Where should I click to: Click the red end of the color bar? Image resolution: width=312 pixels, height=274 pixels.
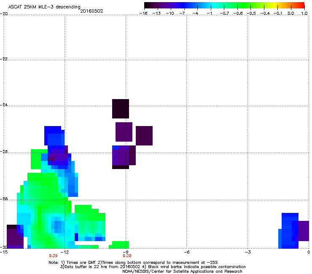pyautogui.click(x=301, y=5)
